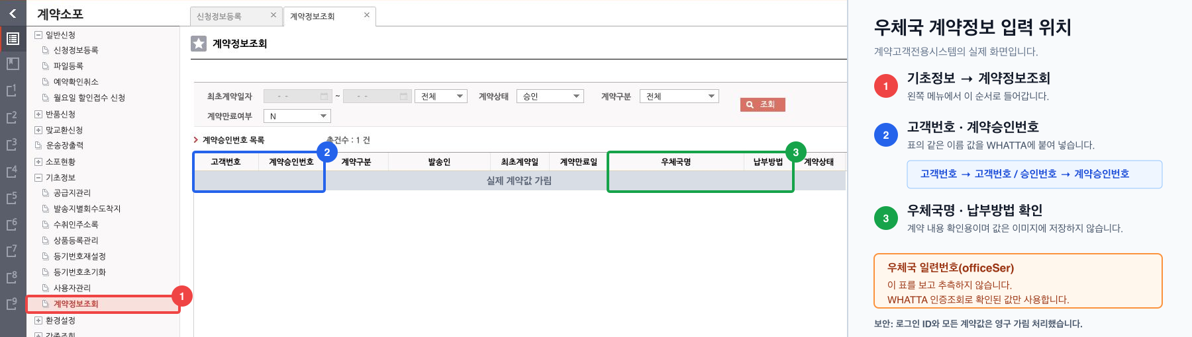Open 신청정보등록 in the menu tree
The height and width of the screenshot is (337, 1192).
[75, 50]
